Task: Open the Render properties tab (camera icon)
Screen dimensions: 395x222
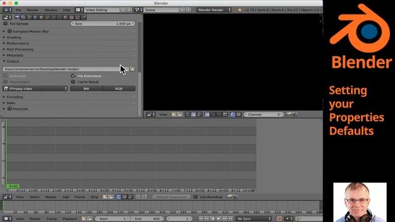Action: click(x=17, y=17)
